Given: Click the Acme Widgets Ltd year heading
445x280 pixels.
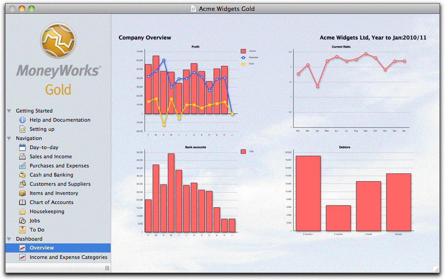Looking at the screenshot, I should (x=373, y=38).
